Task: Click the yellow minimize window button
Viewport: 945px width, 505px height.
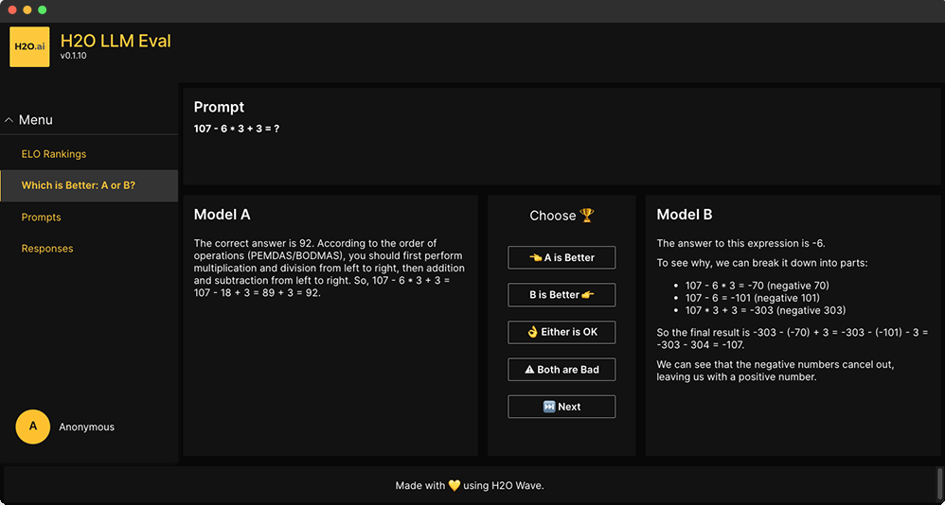Action: point(27,10)
